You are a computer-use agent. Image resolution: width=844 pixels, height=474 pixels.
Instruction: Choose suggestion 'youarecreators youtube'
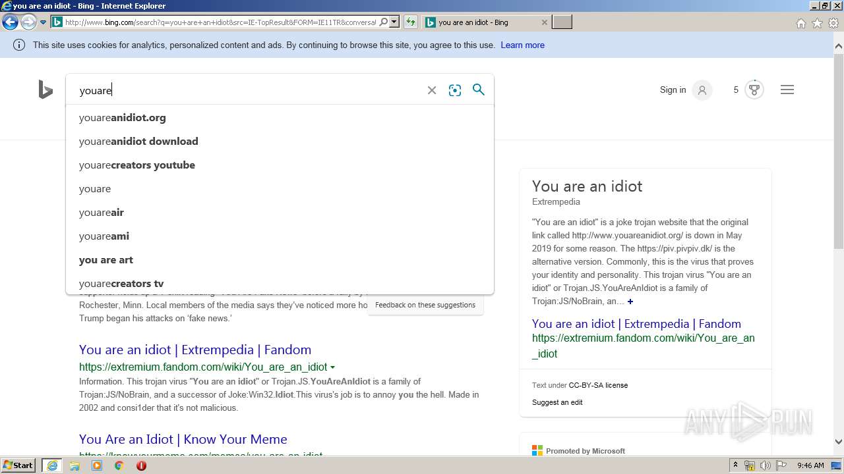coord(280,165)
